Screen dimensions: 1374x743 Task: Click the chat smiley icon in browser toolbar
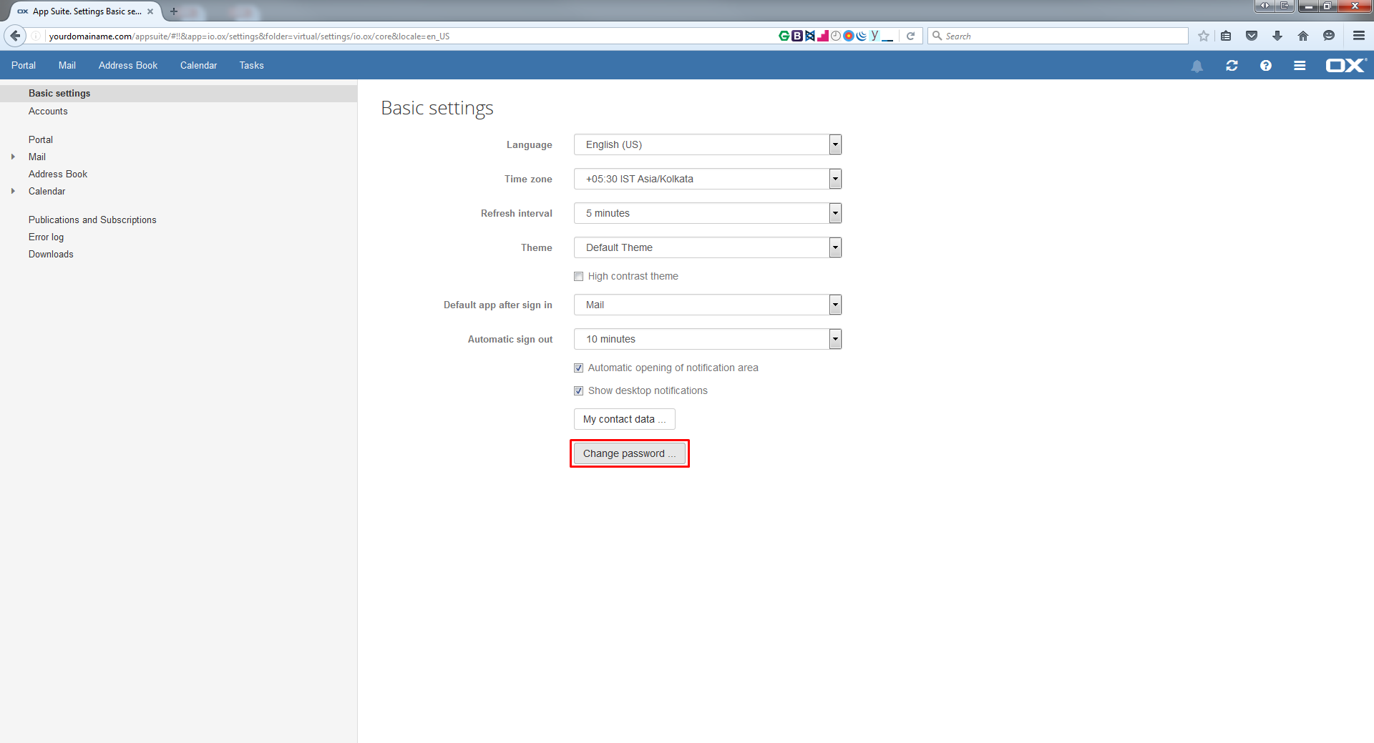[1329, 36]
